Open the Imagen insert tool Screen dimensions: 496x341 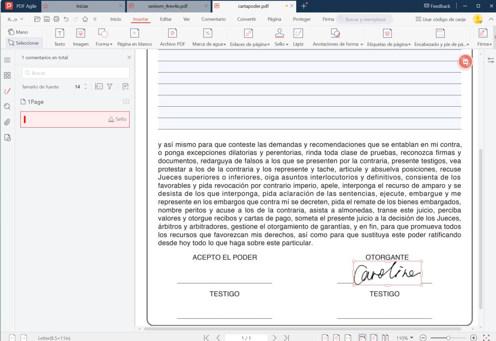(81, 37)
